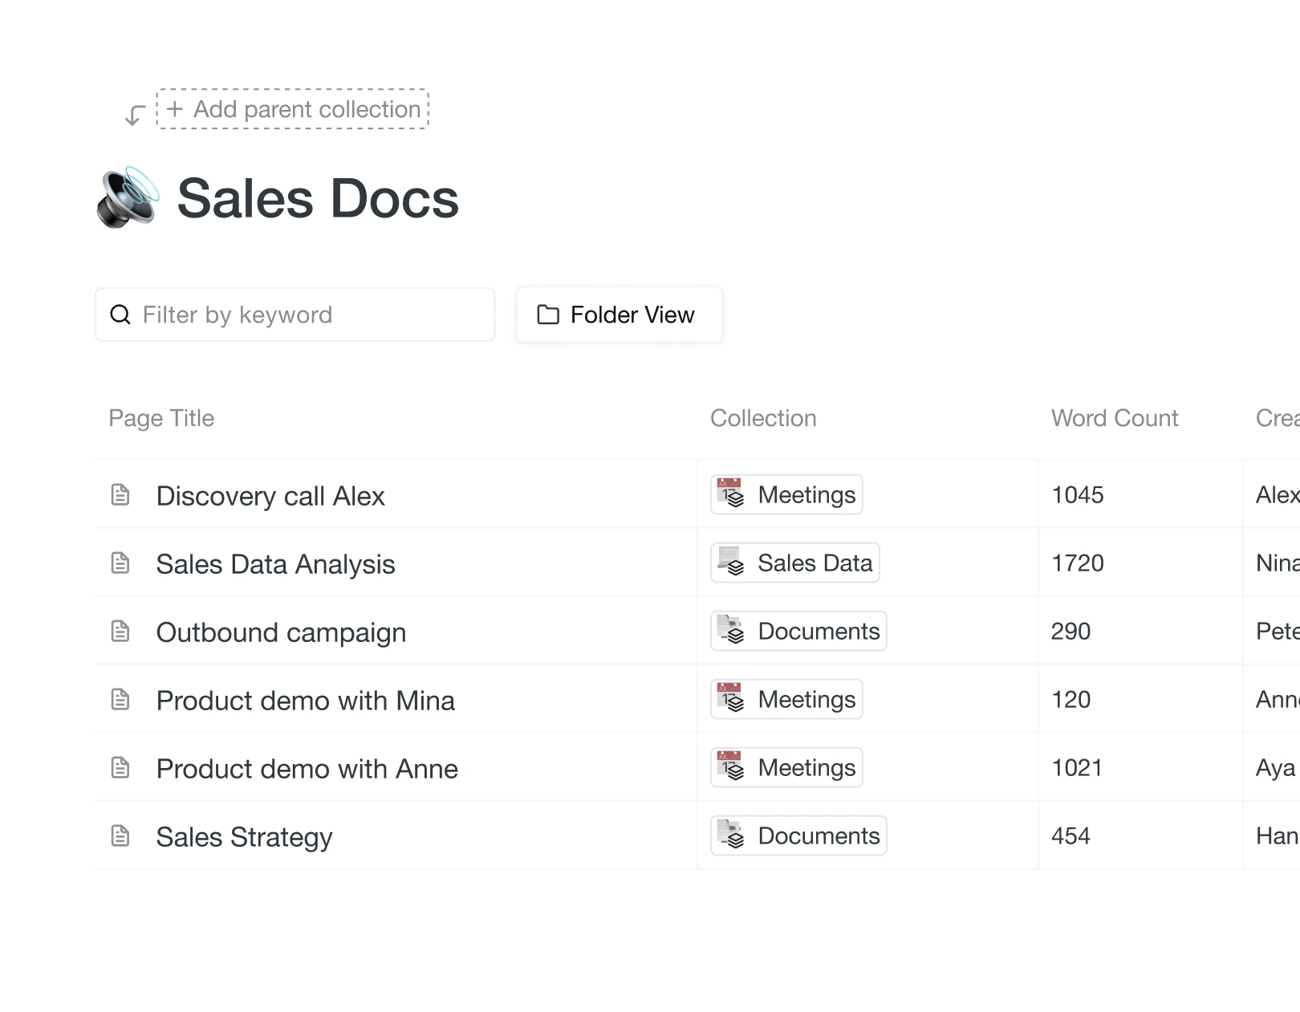Sort by the Page Title column header
This screenshot has height=1012, width=1300.
tap(161, 418)
